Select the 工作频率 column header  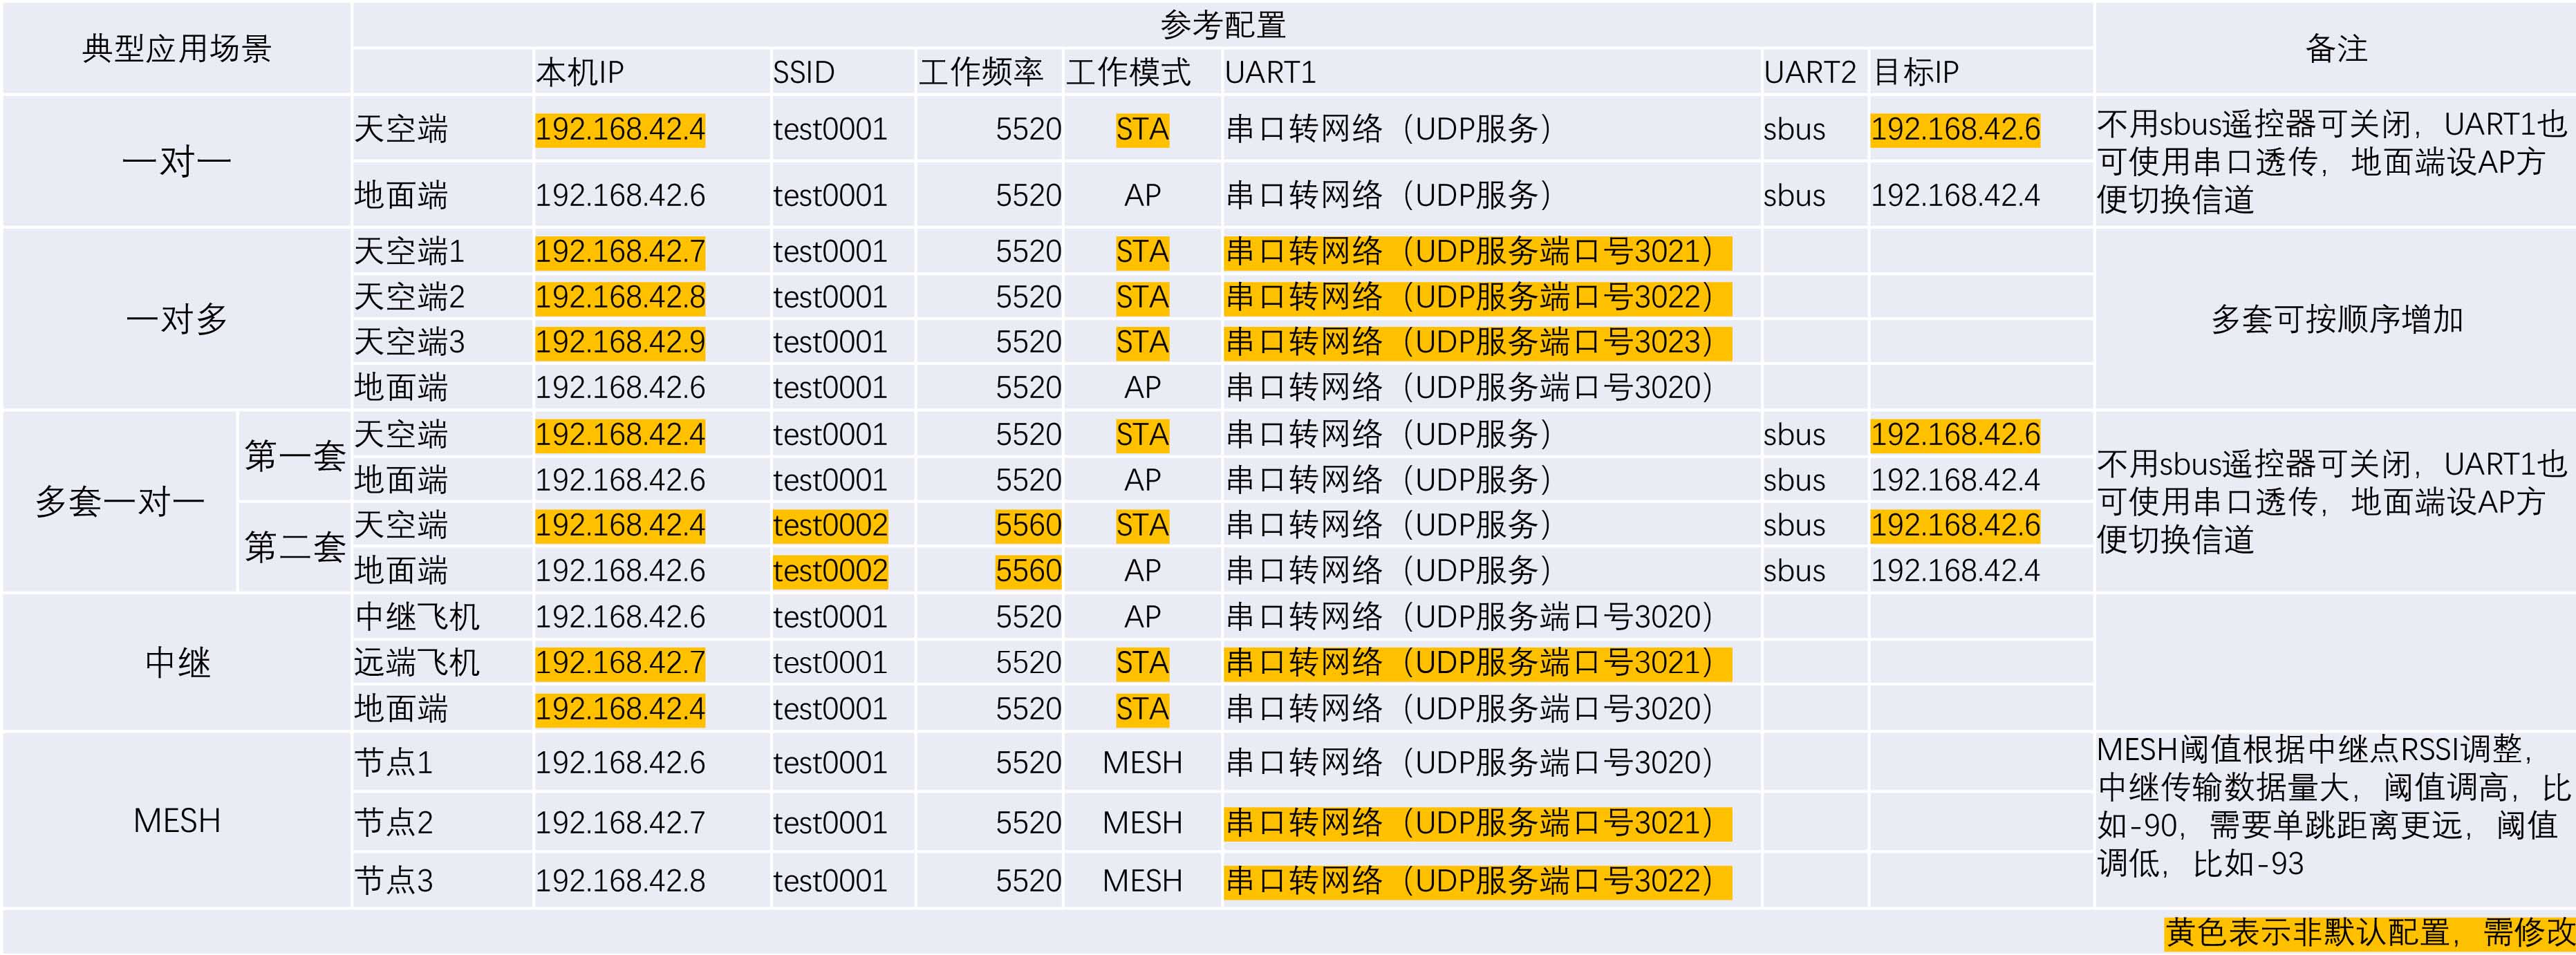(980, 72)
